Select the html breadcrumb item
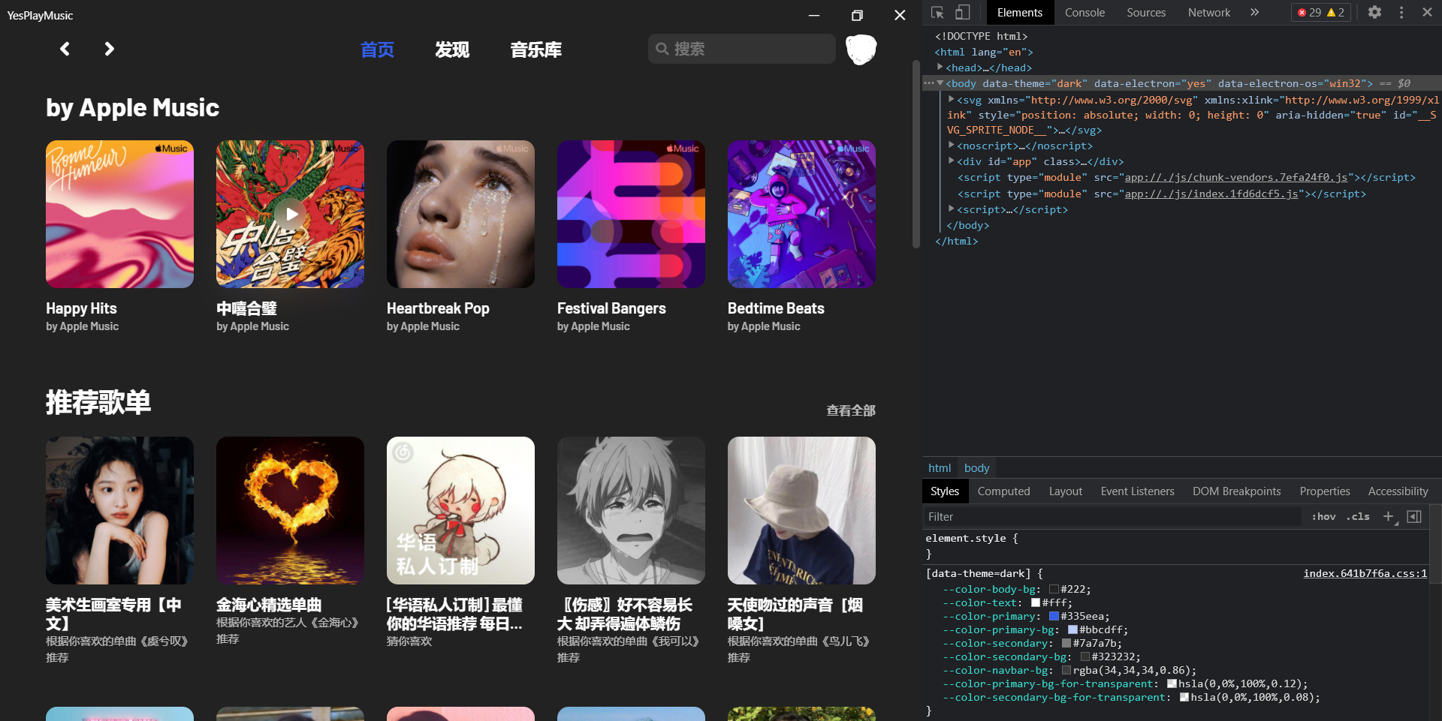 [940, 467]
